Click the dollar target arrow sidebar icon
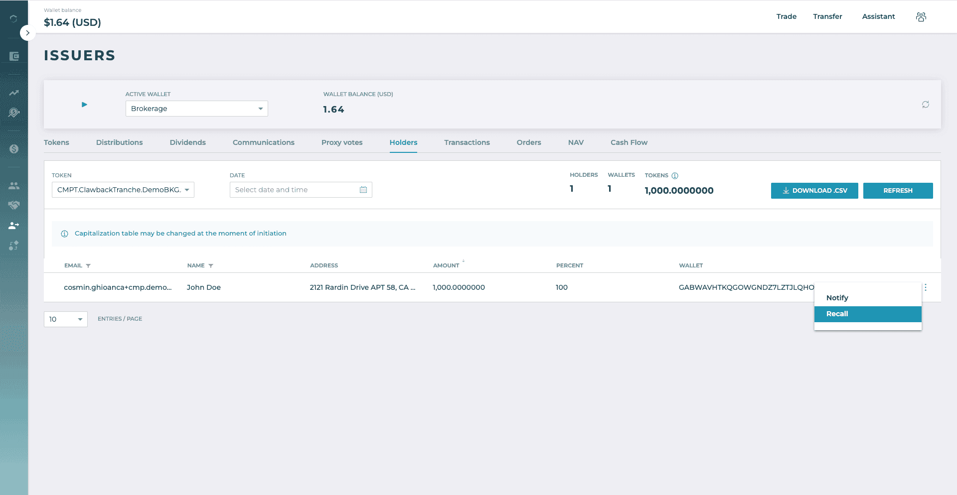957x495 pixels. tap(14, 113)
